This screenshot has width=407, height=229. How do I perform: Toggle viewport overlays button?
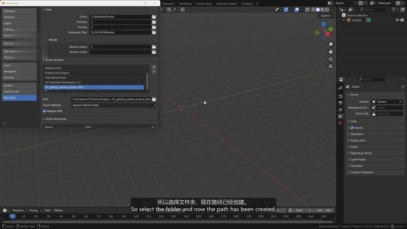click(296, 10)
